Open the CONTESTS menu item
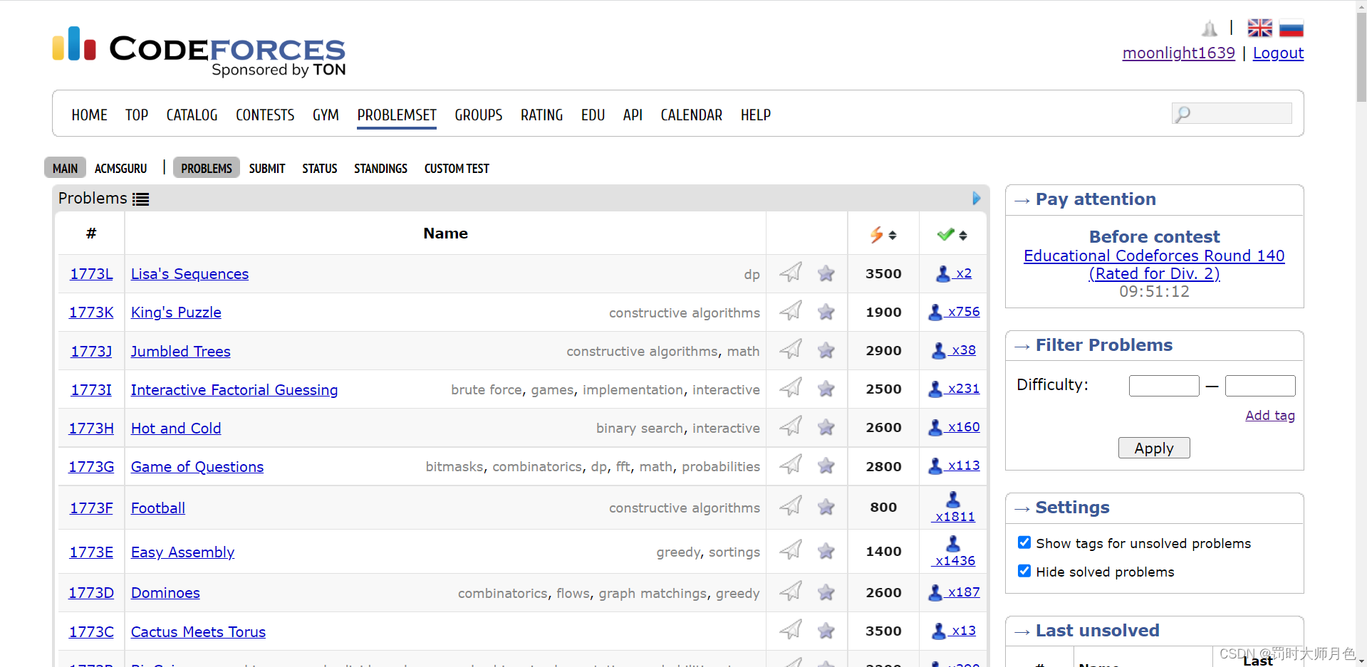Image resolution: width=1367 pixels, height=667 pixels. tap(265, 115)
